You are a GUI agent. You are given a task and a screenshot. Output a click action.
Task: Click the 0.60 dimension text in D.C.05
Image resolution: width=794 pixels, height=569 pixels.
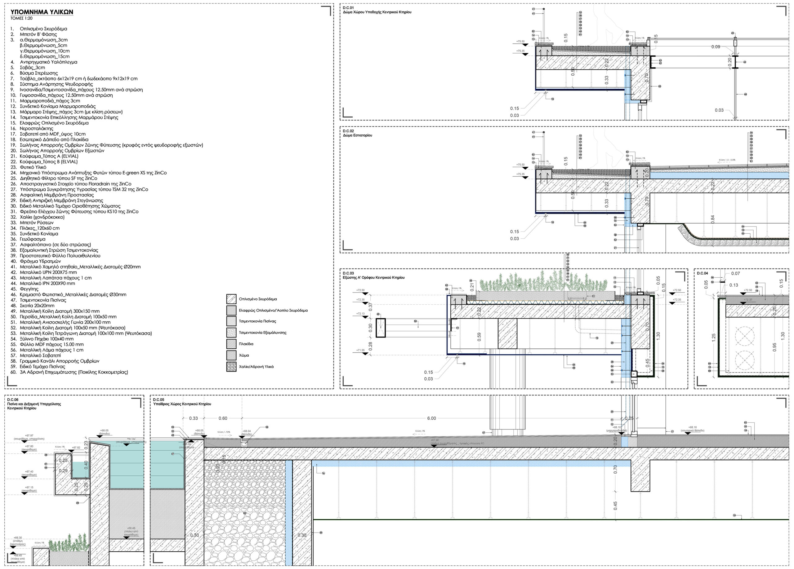click(x=223, y=418)
